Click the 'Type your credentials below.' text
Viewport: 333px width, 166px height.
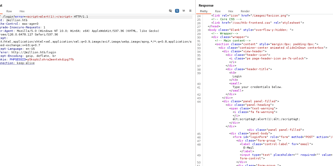(257, 87)
